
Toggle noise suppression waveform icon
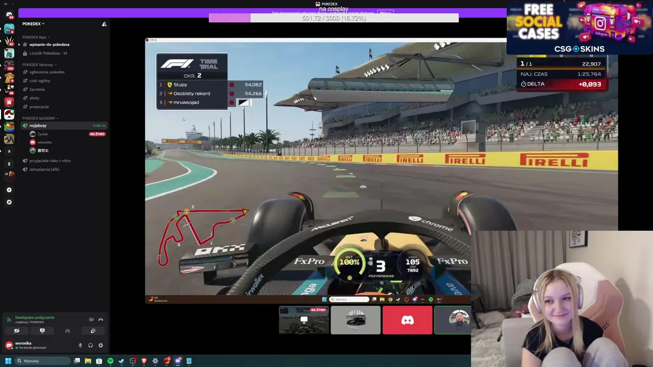(x=91, y=320)
